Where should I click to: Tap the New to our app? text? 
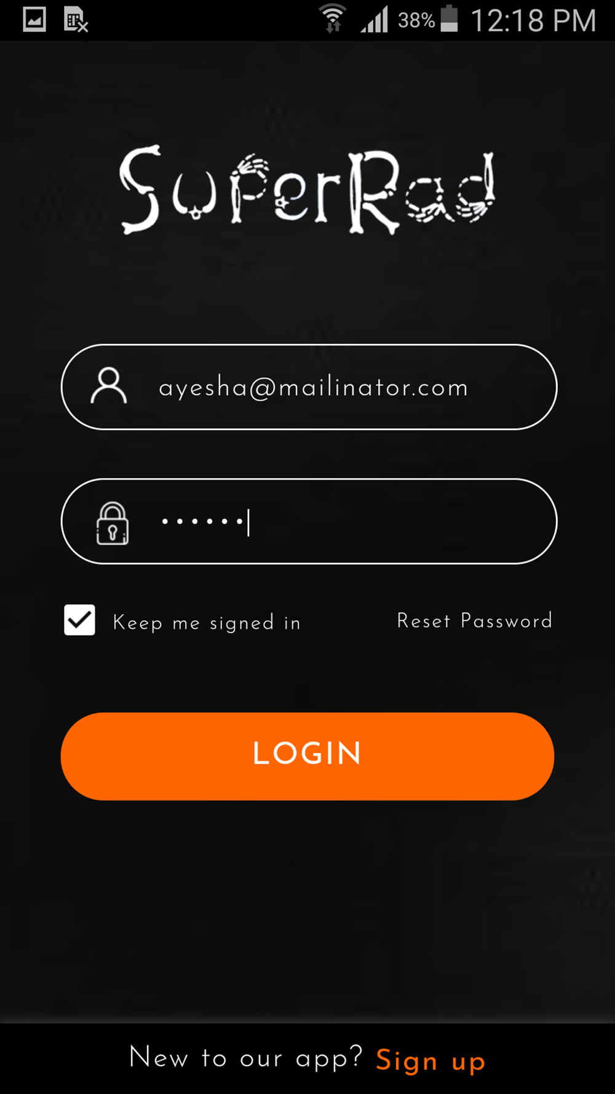coord(246,1058)
